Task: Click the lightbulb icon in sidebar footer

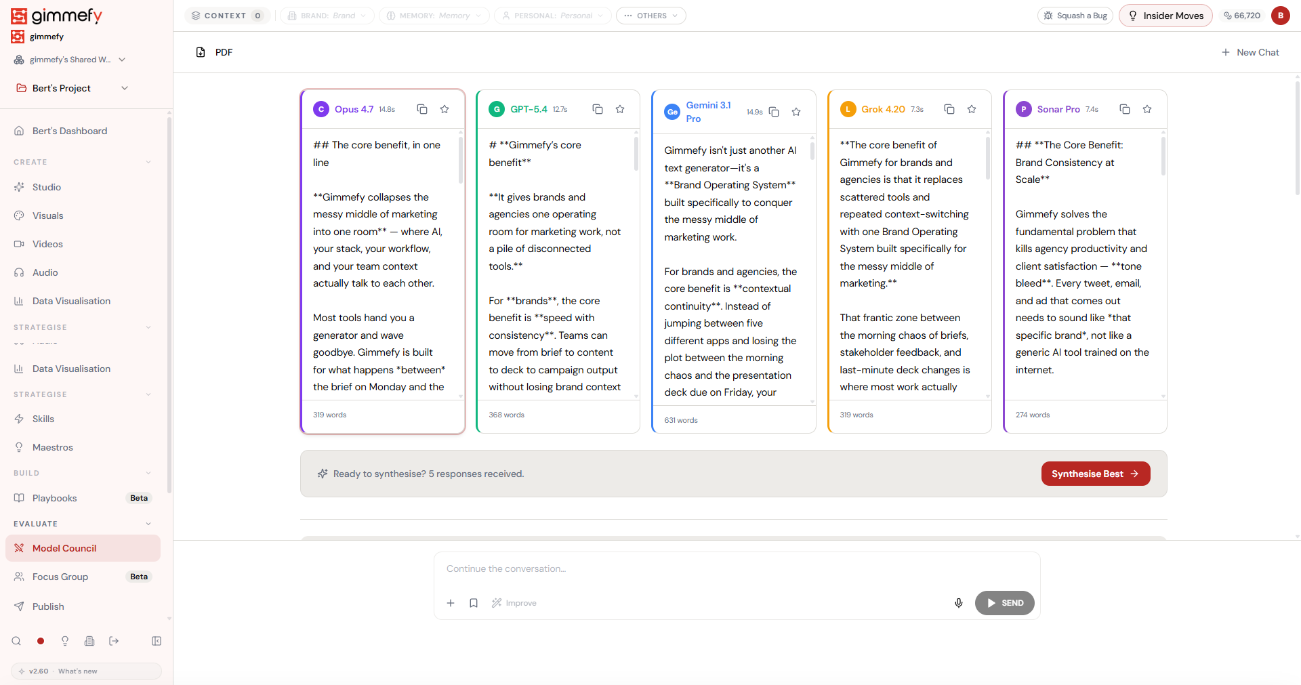Action: pyautogui.click(x=65, y=641)
